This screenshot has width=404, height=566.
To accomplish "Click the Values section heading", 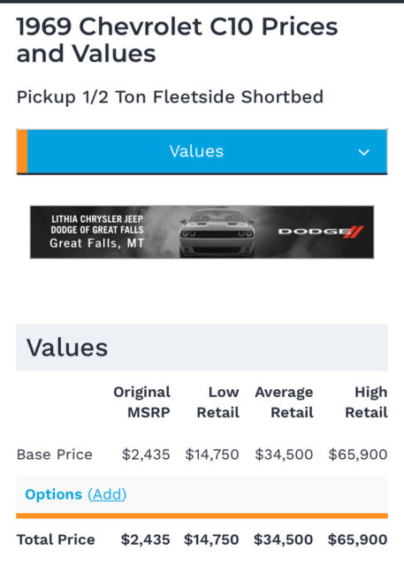I will click(x=67, y=348).
